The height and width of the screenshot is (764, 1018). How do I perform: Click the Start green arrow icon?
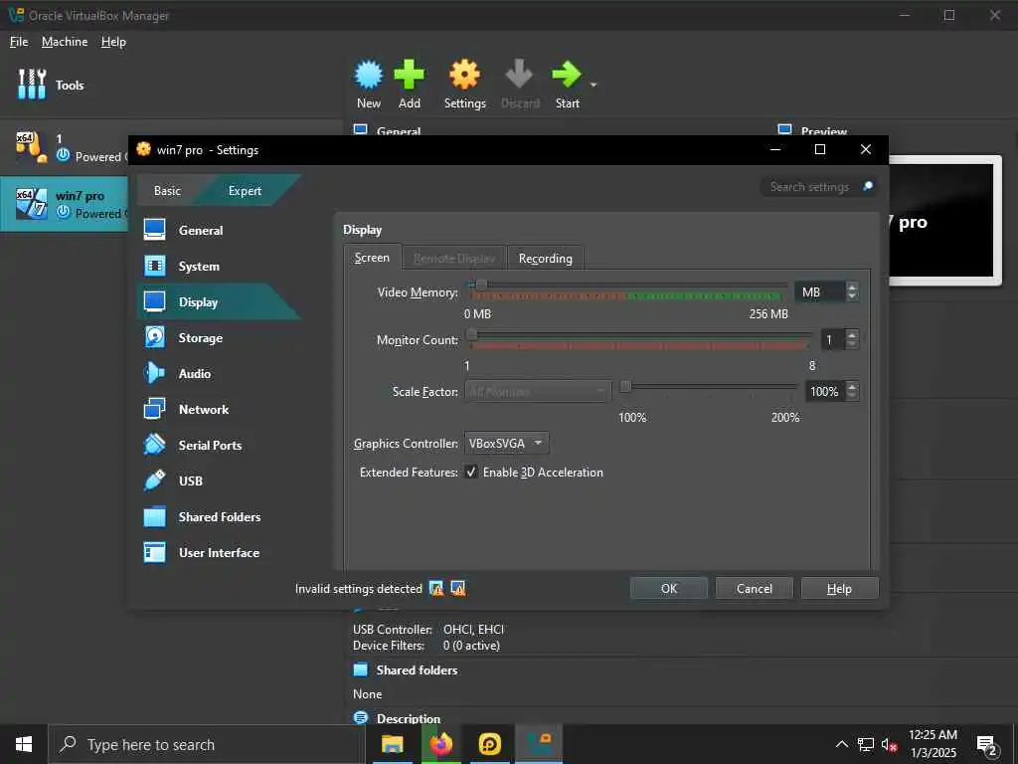pyautogui.click(x=567, y=75)
